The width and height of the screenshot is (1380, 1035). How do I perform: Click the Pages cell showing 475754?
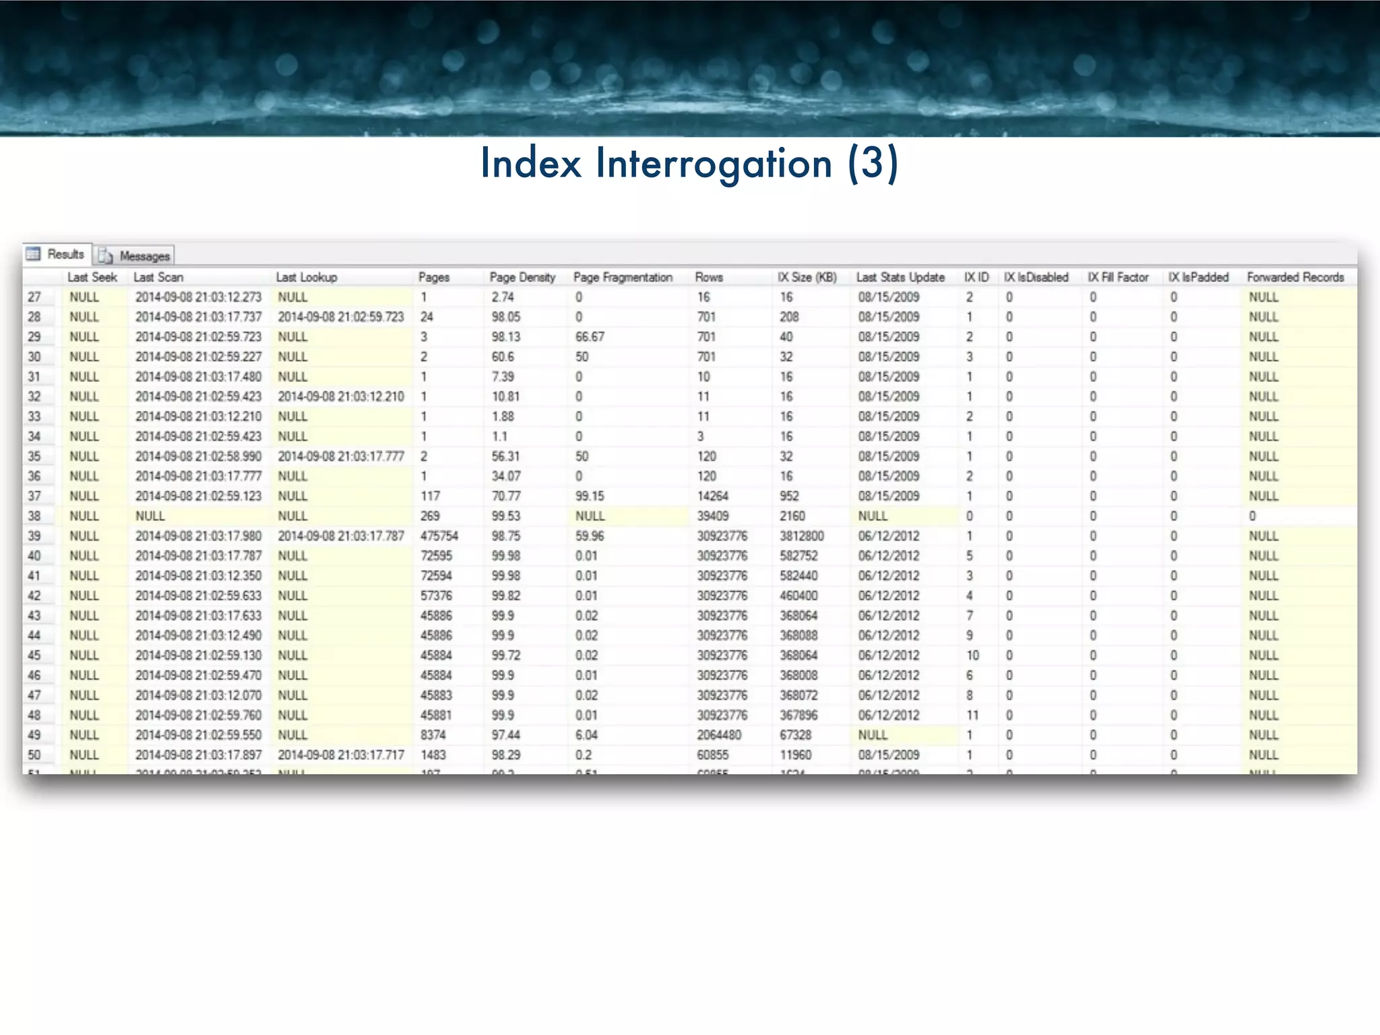pos(439,536)
